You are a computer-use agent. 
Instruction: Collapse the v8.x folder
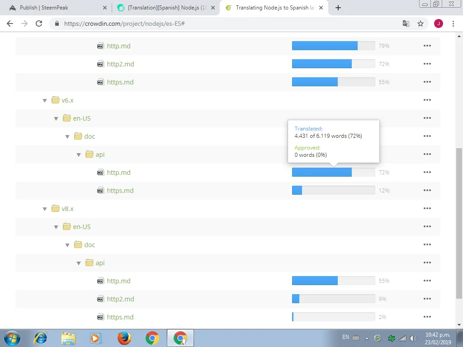pos(45,209)
